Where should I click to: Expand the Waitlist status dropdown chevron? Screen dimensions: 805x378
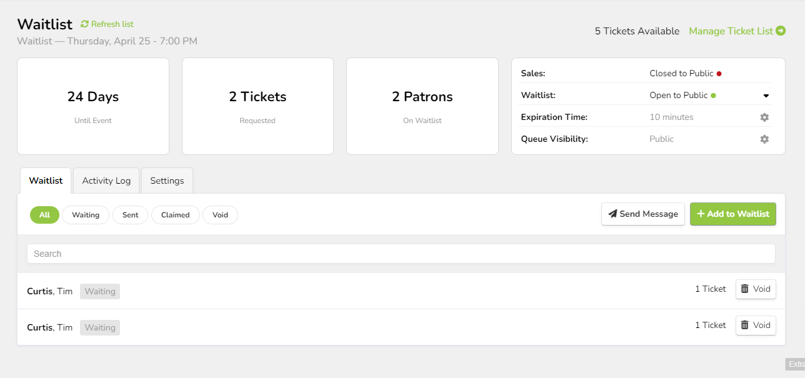click(x=766, y=95)
